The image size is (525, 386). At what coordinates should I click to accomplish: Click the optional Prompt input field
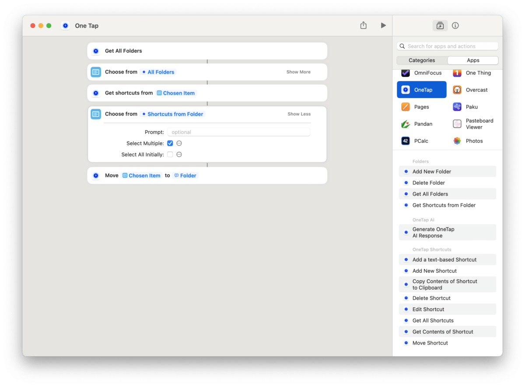click(238, 132)
